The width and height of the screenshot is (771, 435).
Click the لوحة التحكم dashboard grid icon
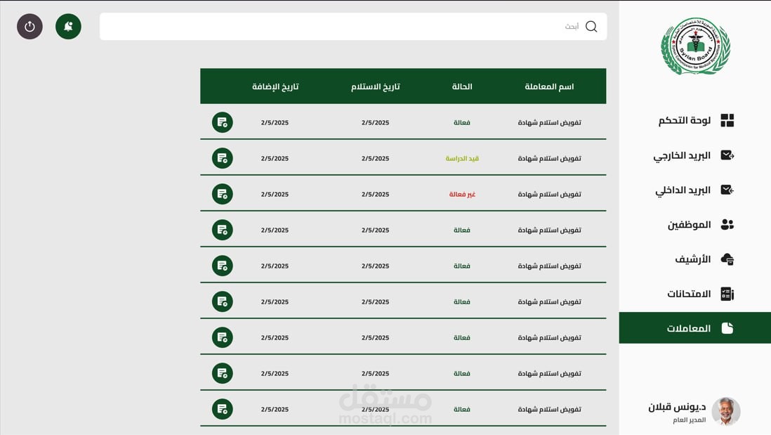click(x=727, y=121)
